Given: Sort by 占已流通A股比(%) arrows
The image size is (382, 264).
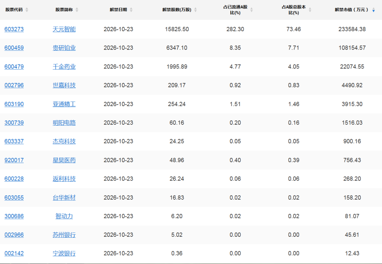Looking at the screenshot, I should tap(252, 10).
